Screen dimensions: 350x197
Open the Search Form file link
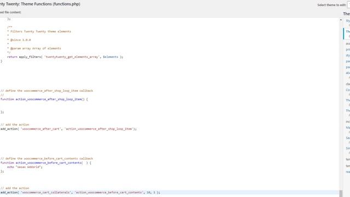click(348, 138)
